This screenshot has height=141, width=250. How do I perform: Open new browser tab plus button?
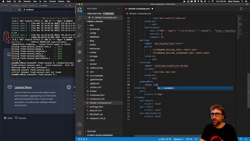coord(70,5)
